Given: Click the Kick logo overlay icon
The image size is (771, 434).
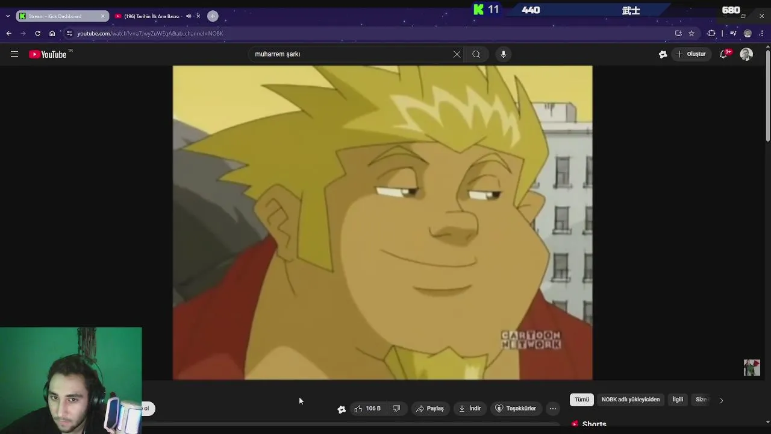Looking at the screenshot, I should tap(479, 9).
